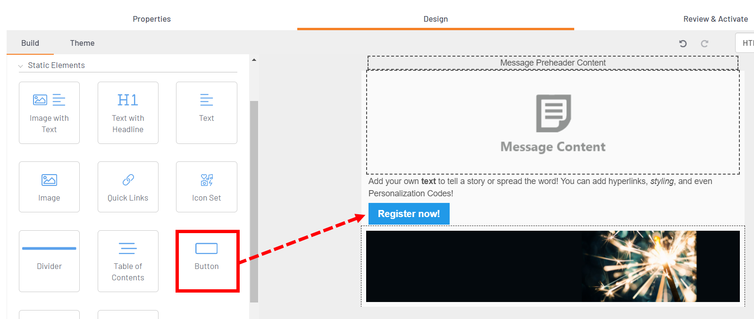754x319 pixels.
Task: Switch to the Theme tab
Action: [x=82, y=43]
